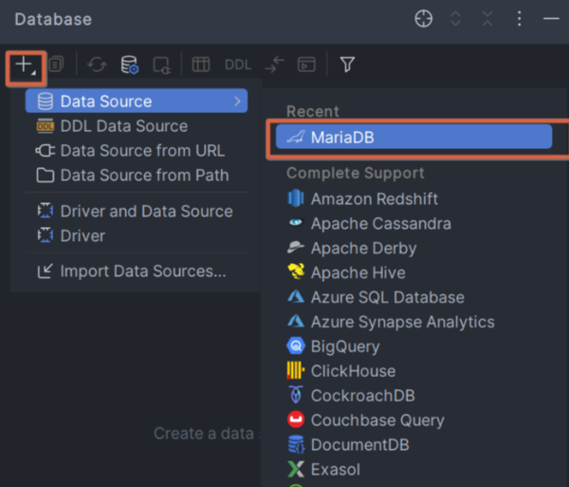Image resolution: width=569 pixels, height=487 pixels.
Task: Click the Filter funnel icon
Action: pos(347,65)
